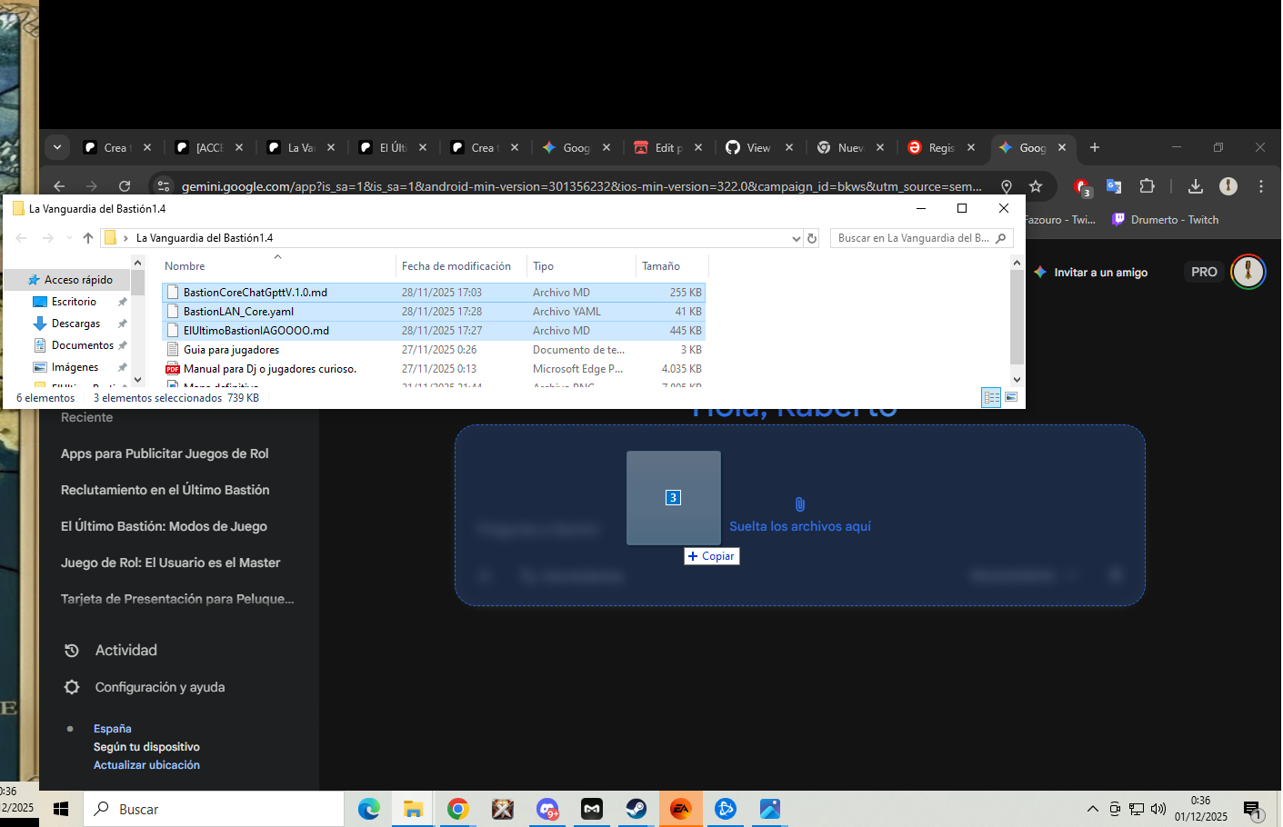
Task: Click the Actualizar ubicación link
Action: (x=146, y=765)
